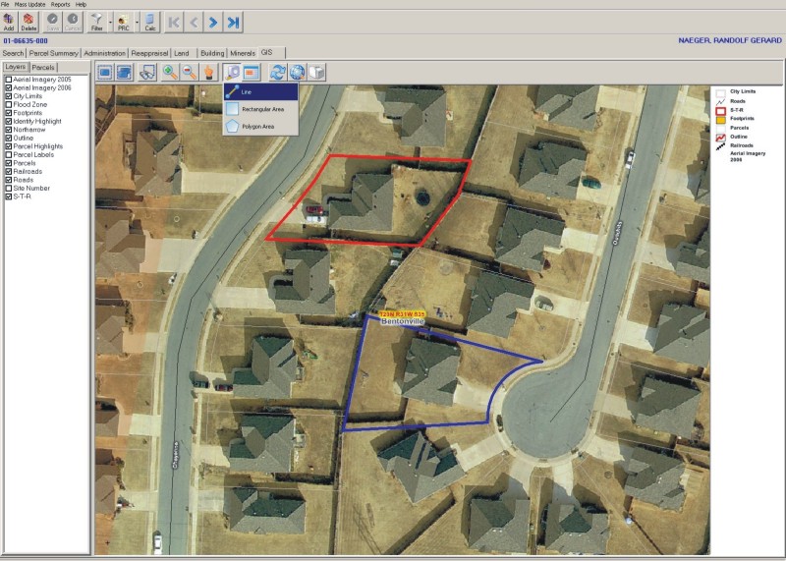Check the Flood Zone layer box
786x561 pixels.
tap(9, 104)
